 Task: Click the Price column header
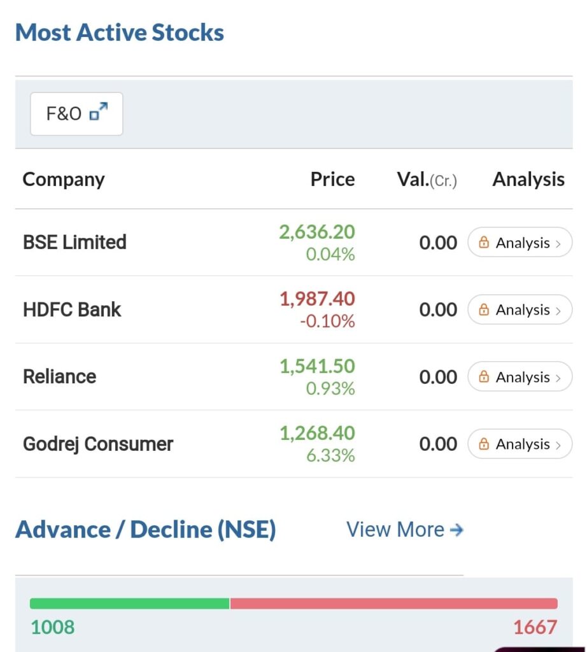332,179
